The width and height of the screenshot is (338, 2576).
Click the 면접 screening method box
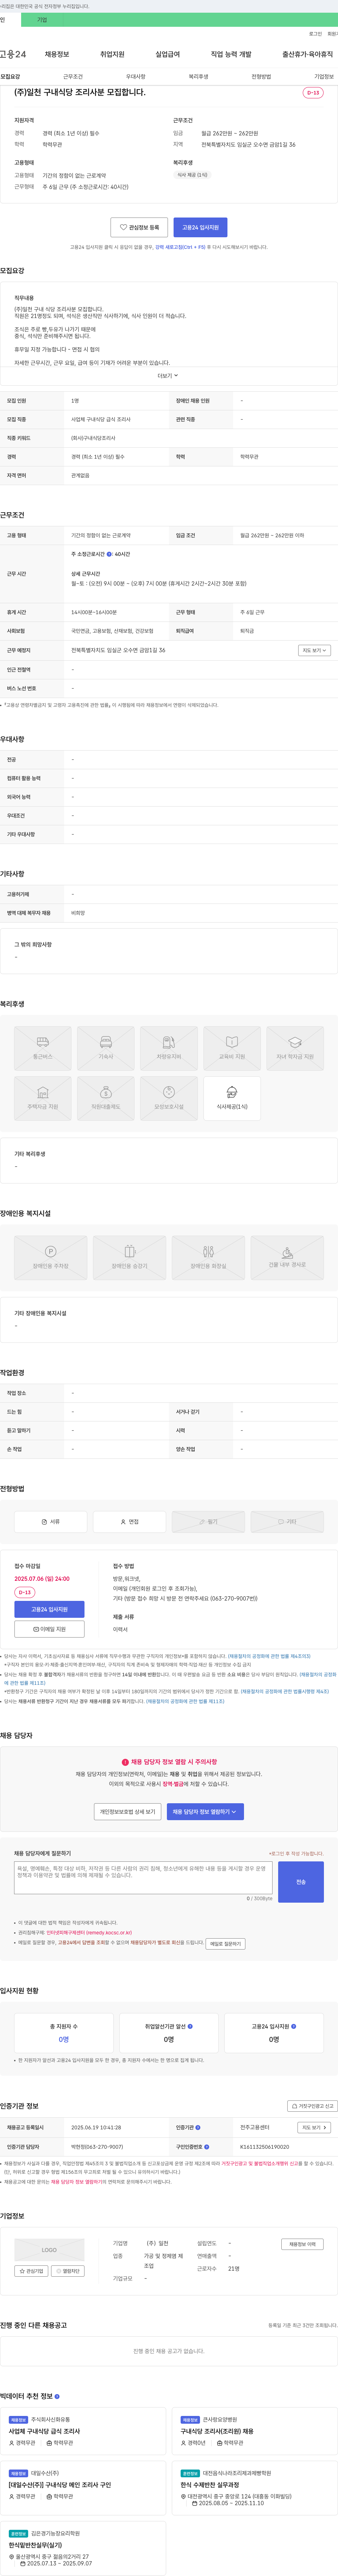tap(130, 1522)
